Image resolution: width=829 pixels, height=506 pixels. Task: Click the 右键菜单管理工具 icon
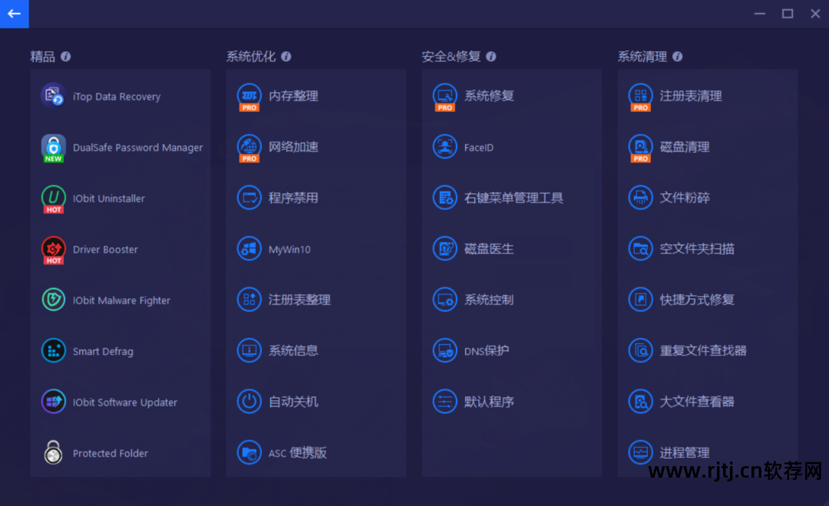pyautogui.click(x=444, y=198)
